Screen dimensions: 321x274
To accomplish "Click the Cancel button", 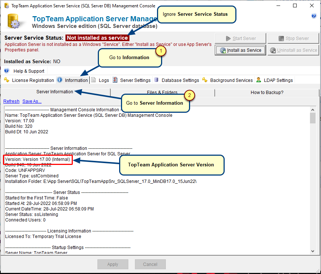I will click(150, 264).
